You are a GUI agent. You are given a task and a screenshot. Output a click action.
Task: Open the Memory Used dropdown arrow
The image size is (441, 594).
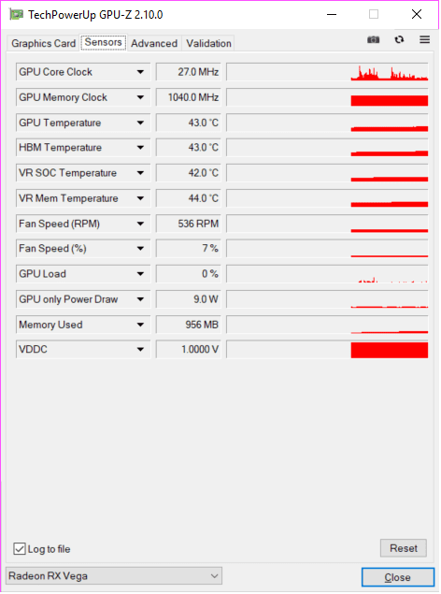point(140,325)
